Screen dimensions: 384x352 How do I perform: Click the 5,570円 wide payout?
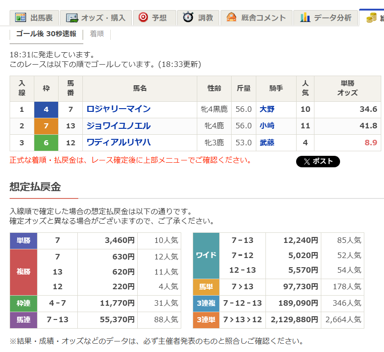(x=303, y=270)
